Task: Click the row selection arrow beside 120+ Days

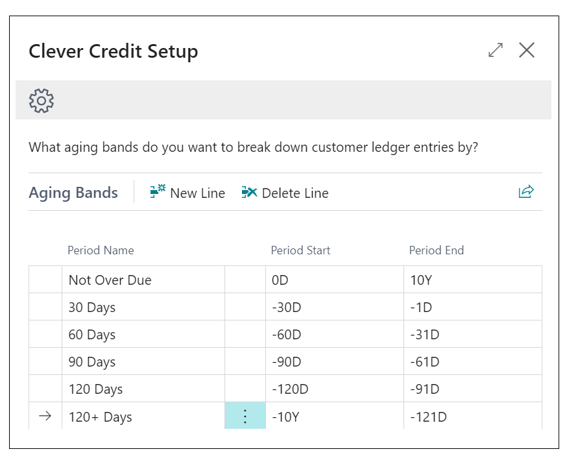Action: (x=44, y=416)
